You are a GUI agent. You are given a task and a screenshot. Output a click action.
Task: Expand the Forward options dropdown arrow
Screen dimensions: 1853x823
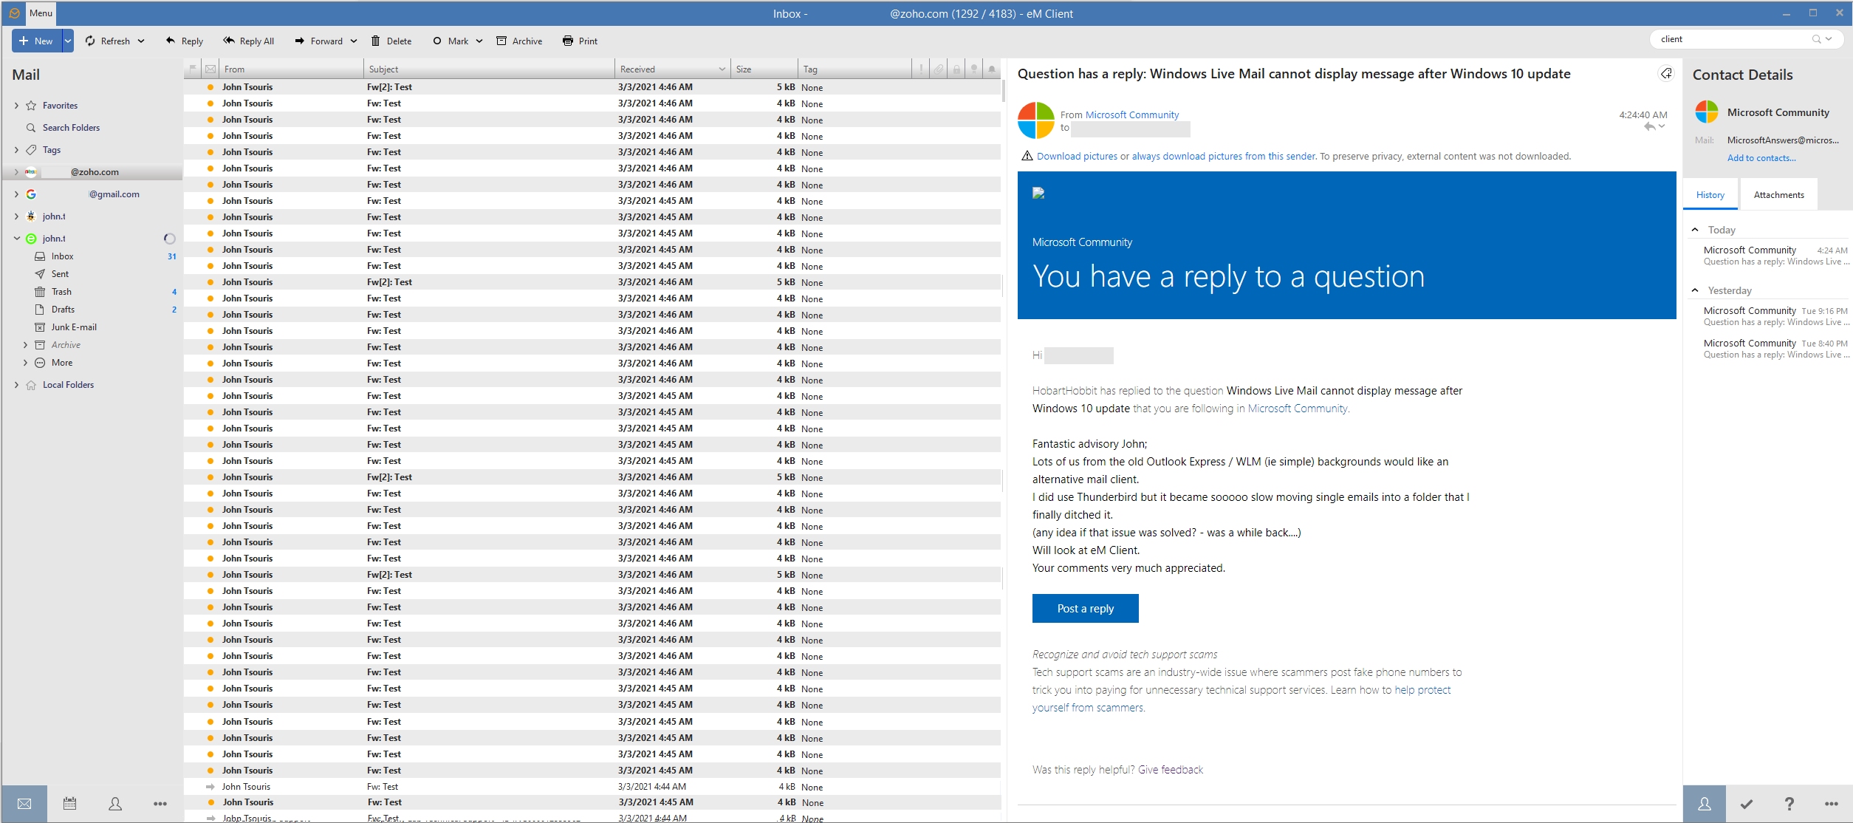354,41
